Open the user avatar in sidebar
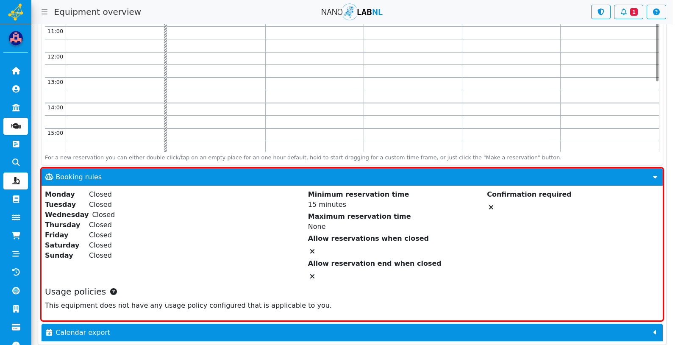The image size is (678, 345). (x=16, y=39)
